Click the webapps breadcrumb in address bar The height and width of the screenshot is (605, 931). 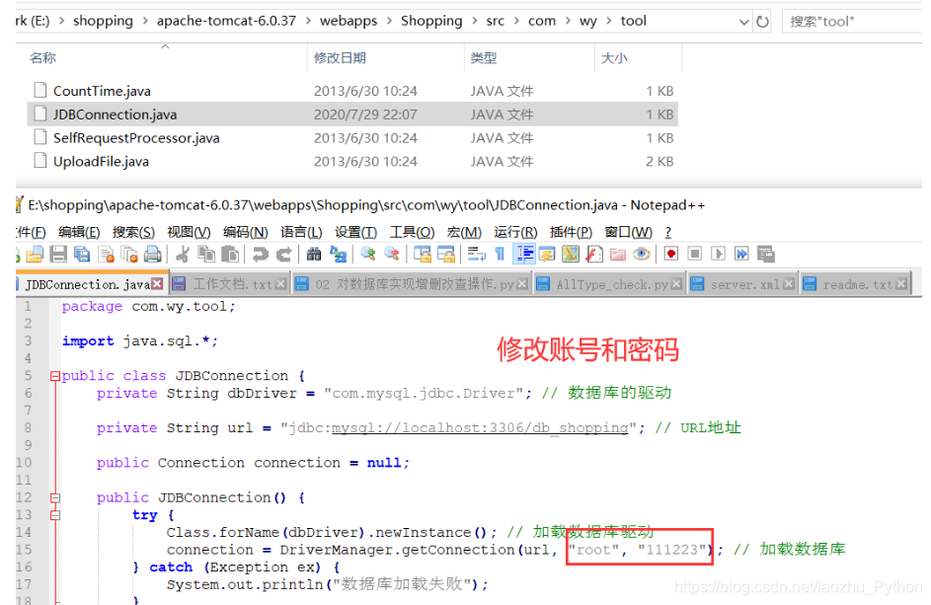coord(348,22)
